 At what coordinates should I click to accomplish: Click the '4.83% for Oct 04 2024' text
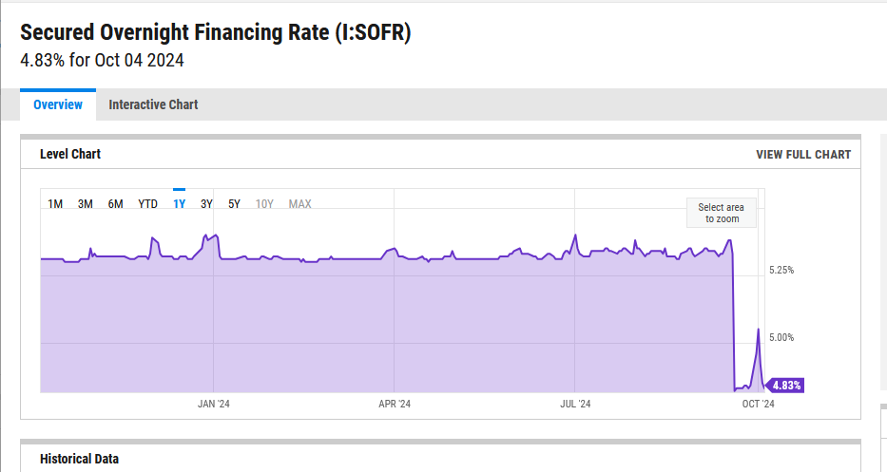[102, 60]
